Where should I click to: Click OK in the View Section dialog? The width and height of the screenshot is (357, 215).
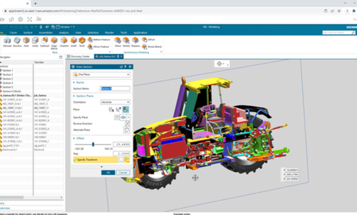click(x=108, y=172)
